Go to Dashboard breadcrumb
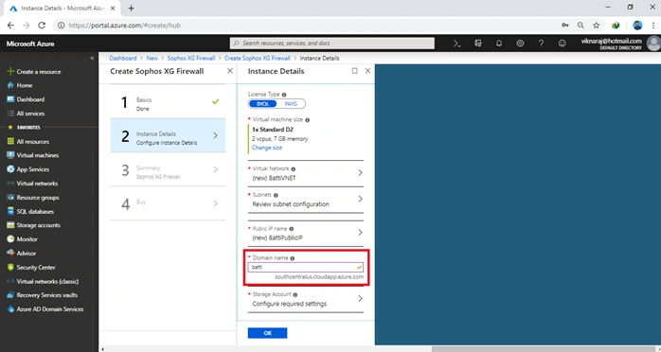The height and width of the screenshot is (352, 661). click(x=123, y=58)
